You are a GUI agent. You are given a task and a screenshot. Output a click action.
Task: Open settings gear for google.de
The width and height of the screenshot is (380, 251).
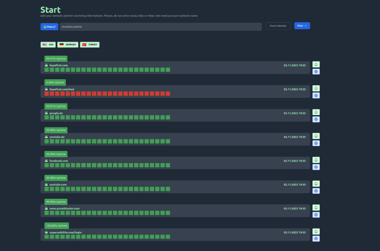coord(316,119)
